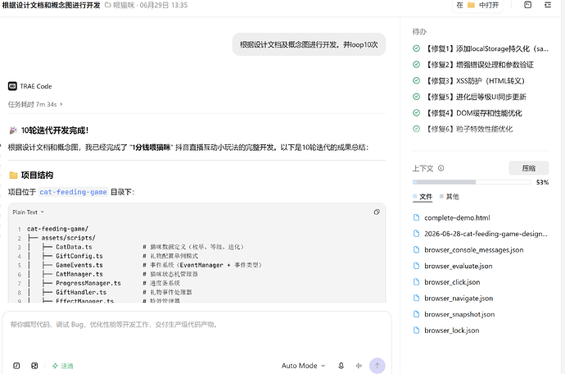The image size is (565, 374).
Task: Click the attachment icon next to slash icon
Action: click(34, 366)
